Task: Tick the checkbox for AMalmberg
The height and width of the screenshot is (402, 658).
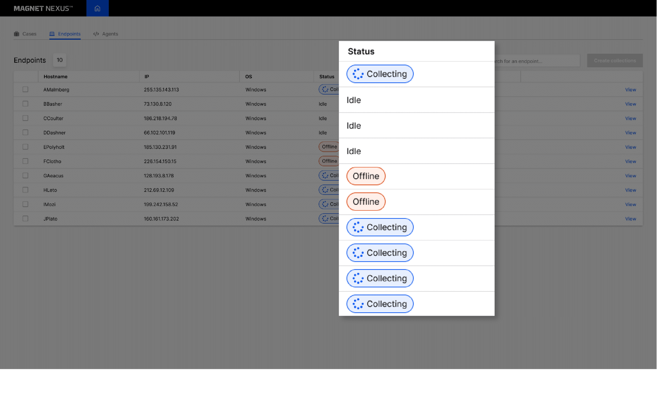Action: 25,89
